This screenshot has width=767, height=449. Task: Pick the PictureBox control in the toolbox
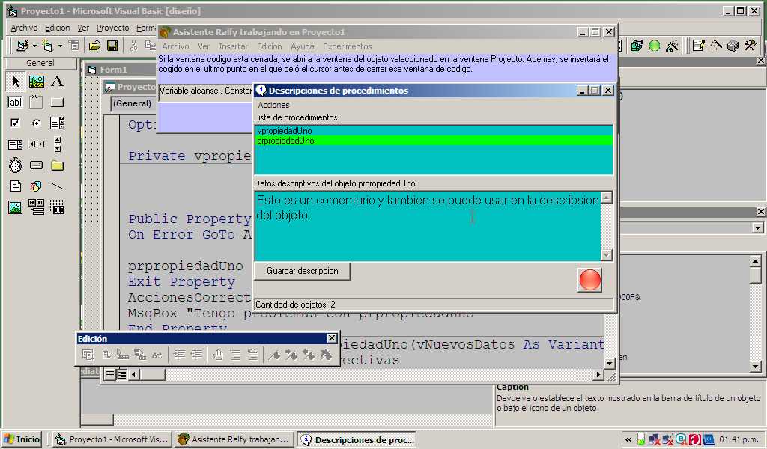tap(36, 81)
